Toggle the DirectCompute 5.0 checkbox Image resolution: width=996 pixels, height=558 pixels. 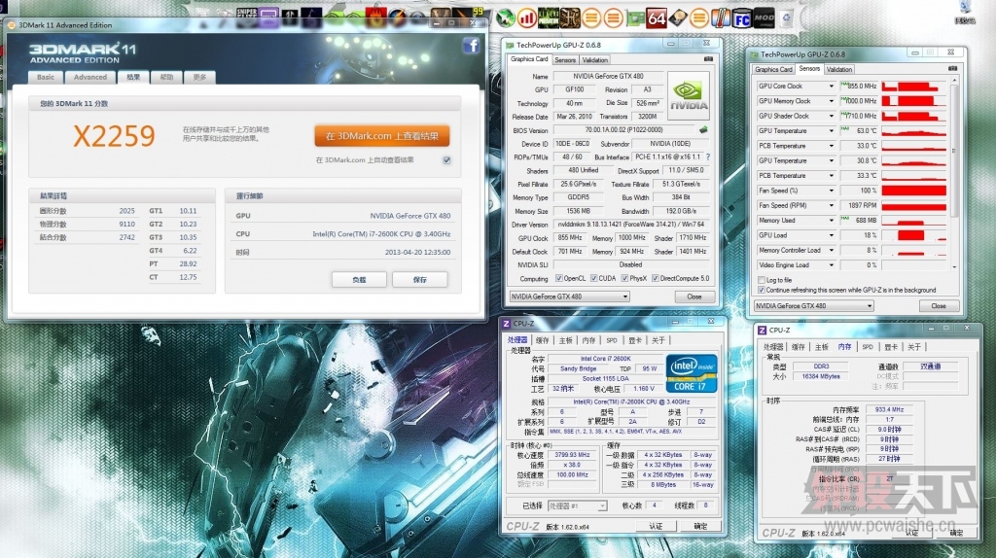(x=655, y=278)
